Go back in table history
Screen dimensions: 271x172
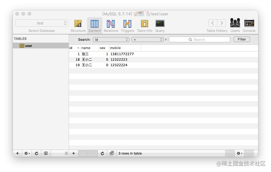coord(213,23)
